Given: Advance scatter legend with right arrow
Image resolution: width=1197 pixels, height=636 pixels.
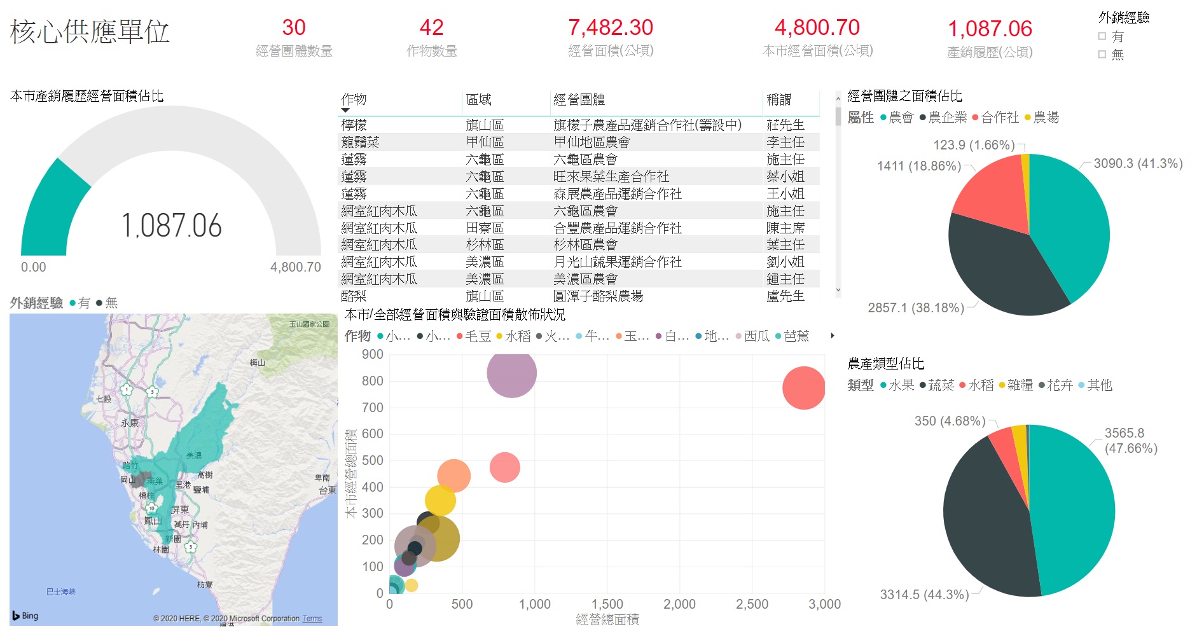Looking at the screenshot, I should [832, 336].
